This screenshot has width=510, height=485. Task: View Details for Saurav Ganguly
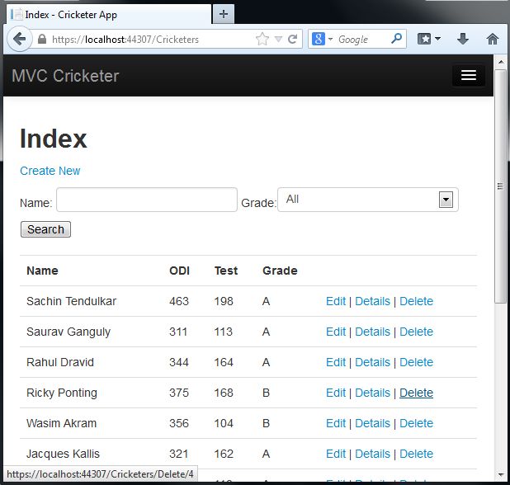[372, 332]
